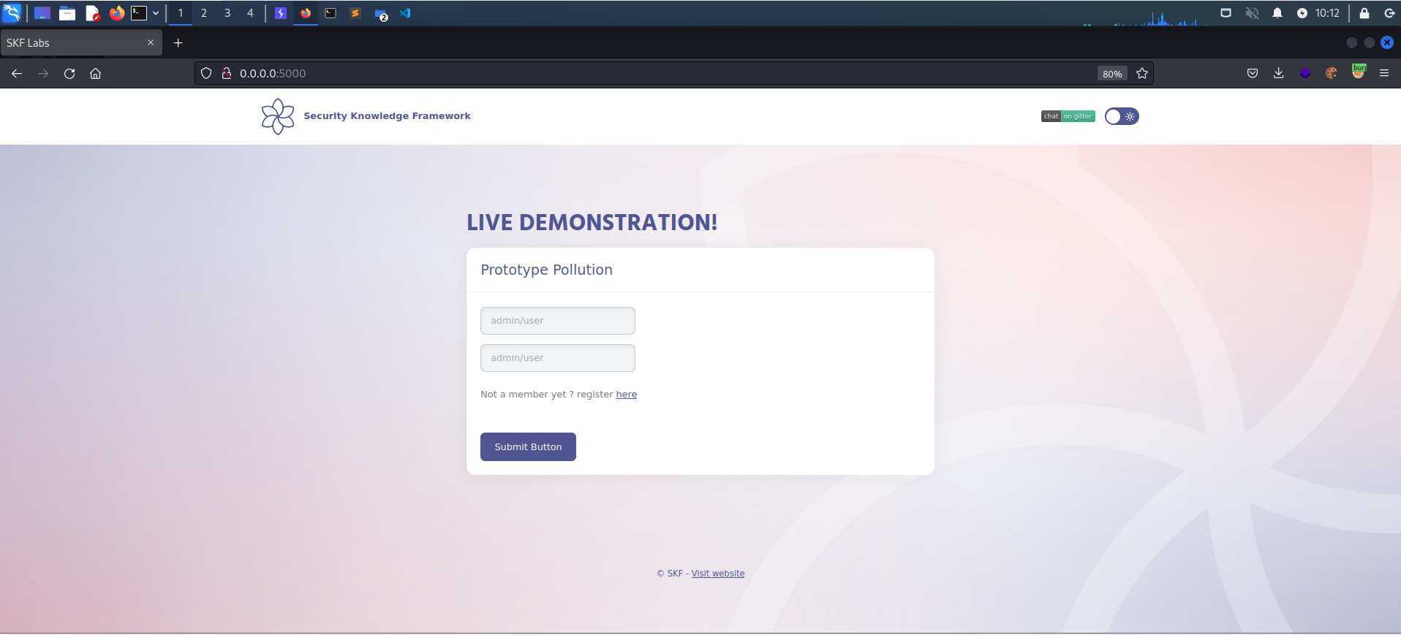Focus the first admin/user input field
Screen dimensions: 1401x635
[557, 321]
